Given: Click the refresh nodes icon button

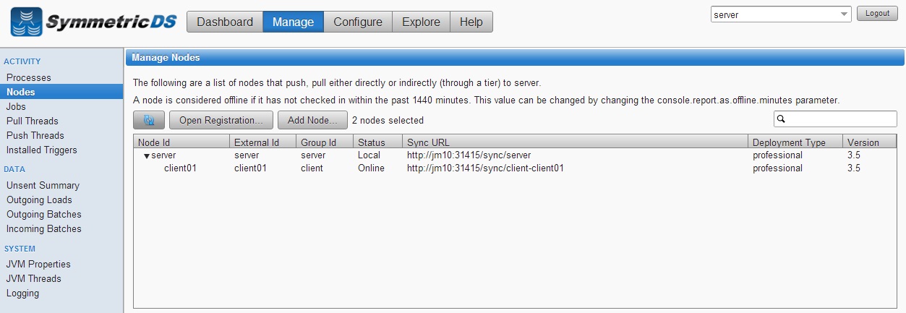Looking at the screenshot, I should click(x=149, y=120).
